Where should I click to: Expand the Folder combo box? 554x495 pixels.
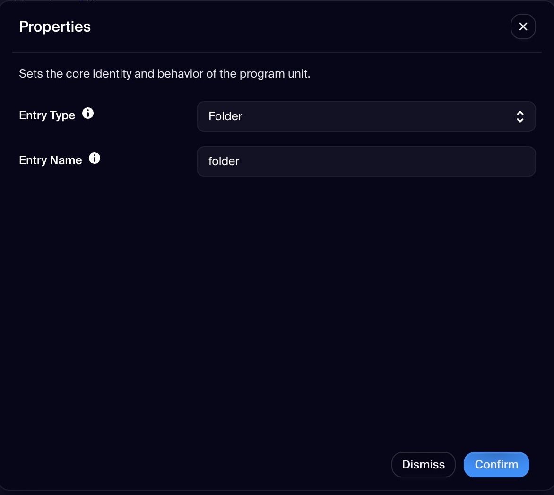(365, 116)
